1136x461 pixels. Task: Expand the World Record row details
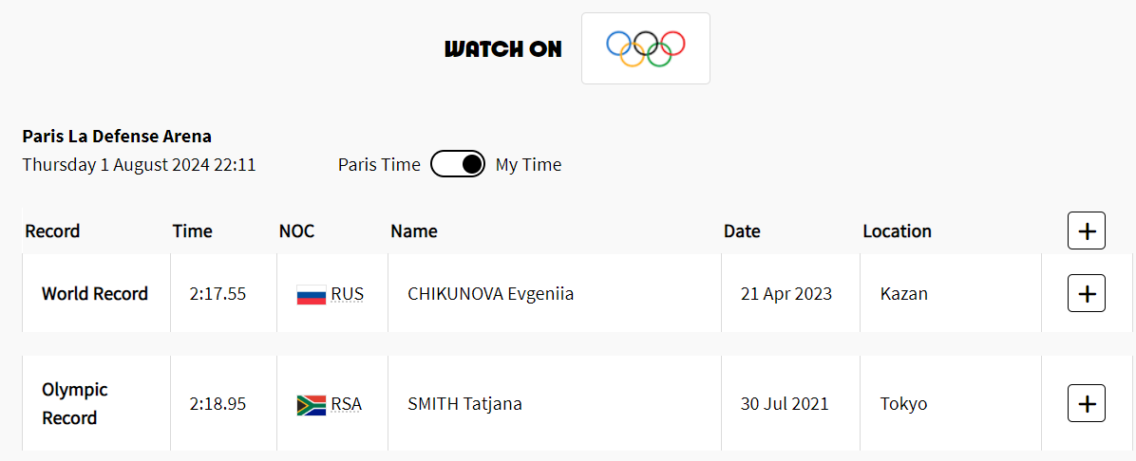tap(1086, 293)
